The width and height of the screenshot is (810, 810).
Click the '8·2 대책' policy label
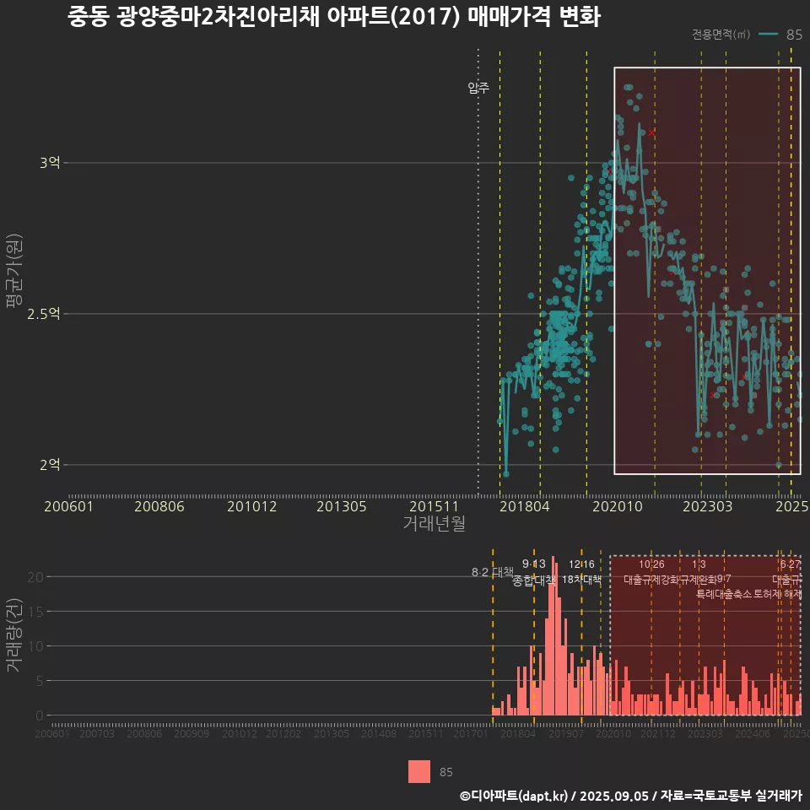coord(492,572)
